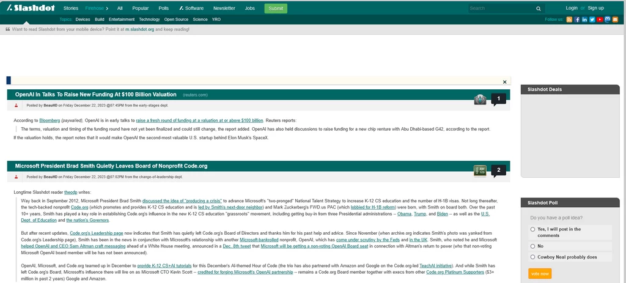This screenshot has width=626, height=283.
Task: Select the 'No' poll option
Action: click(x=532, y=246)
